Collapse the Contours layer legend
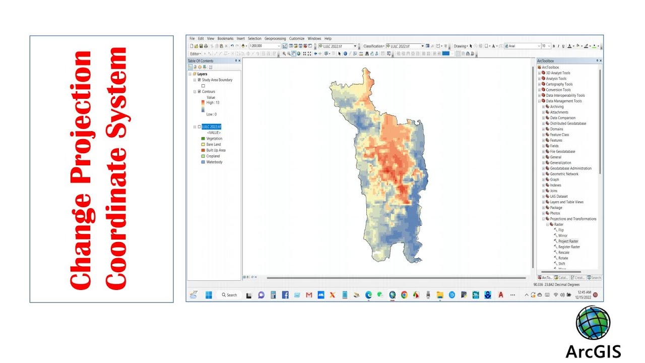This screenshot has width=645, height=363. pos(195,92)
